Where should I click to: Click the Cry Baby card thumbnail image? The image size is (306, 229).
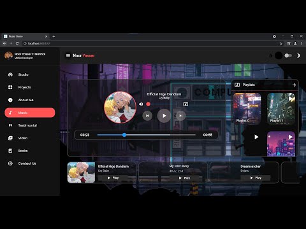tap(81, 172)
